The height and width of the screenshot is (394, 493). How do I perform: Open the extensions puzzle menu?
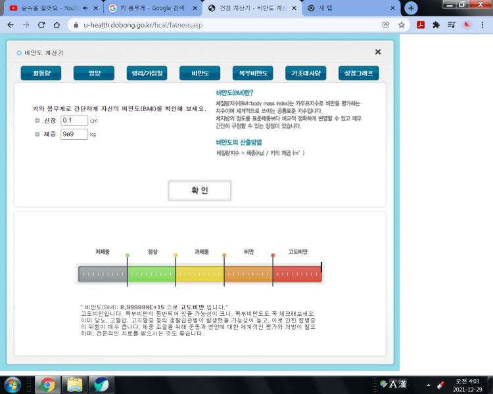point(436,25)
